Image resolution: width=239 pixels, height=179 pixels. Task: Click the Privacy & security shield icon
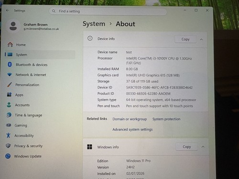point(8,146)
